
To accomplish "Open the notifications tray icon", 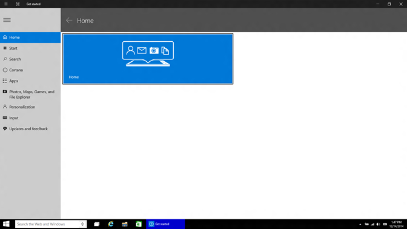I will [385, 224].
